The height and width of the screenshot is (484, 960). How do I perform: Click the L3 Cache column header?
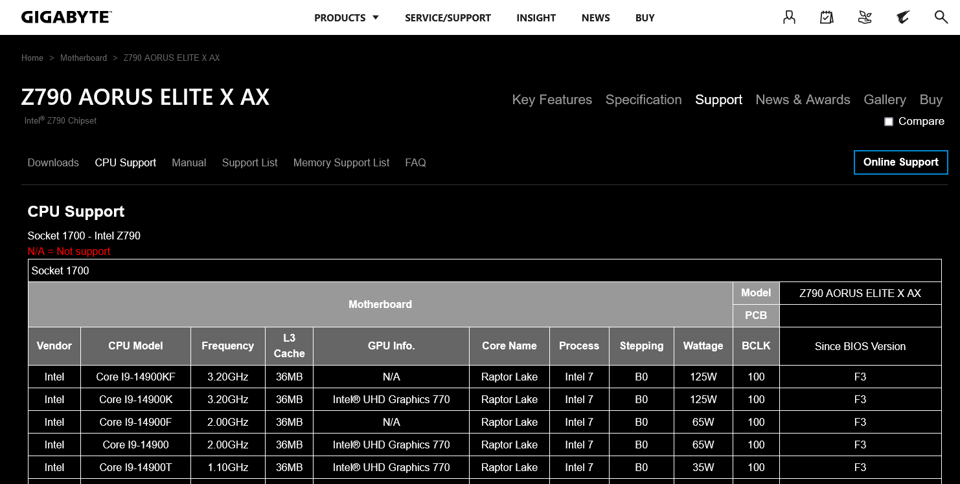coord(289,346)
